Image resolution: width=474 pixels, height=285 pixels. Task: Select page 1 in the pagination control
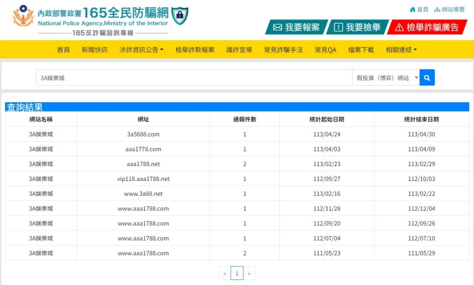(237, 273)
